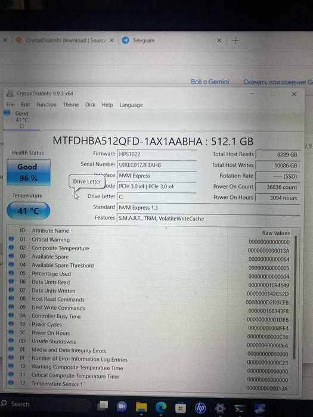Click raw value 0000001094149

[x=268, y=285]
